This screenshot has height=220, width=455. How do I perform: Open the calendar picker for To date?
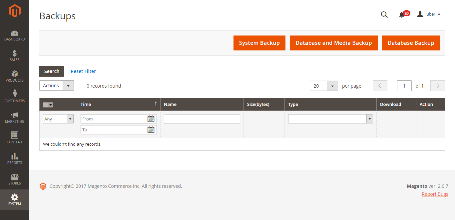pyautogui.click(x=151, y=130)
